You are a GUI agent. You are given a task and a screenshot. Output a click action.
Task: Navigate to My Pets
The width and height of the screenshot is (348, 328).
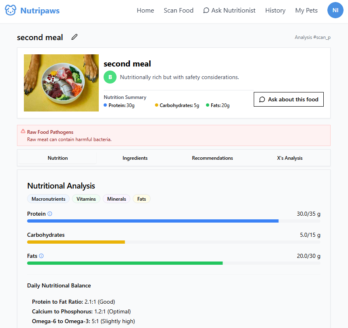306,11
